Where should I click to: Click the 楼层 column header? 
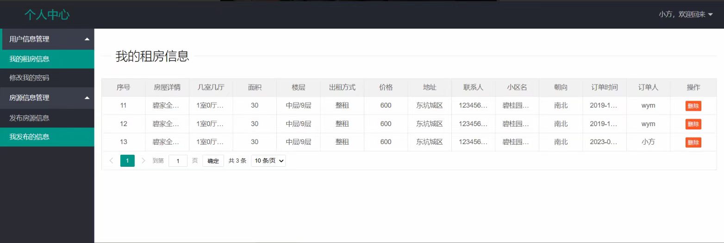coord(299,87)
